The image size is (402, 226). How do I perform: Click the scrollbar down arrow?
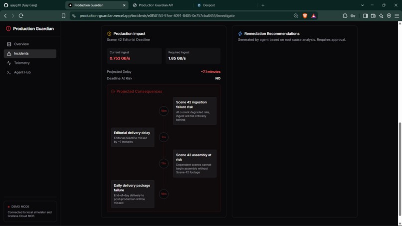[x=400, y=224]
